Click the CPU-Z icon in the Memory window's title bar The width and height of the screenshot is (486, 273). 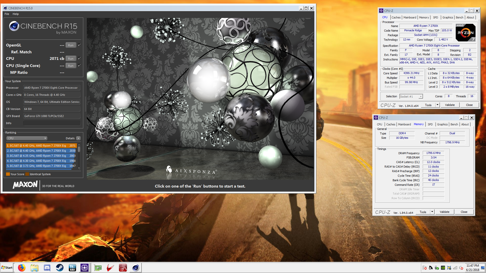pos(376,118)
